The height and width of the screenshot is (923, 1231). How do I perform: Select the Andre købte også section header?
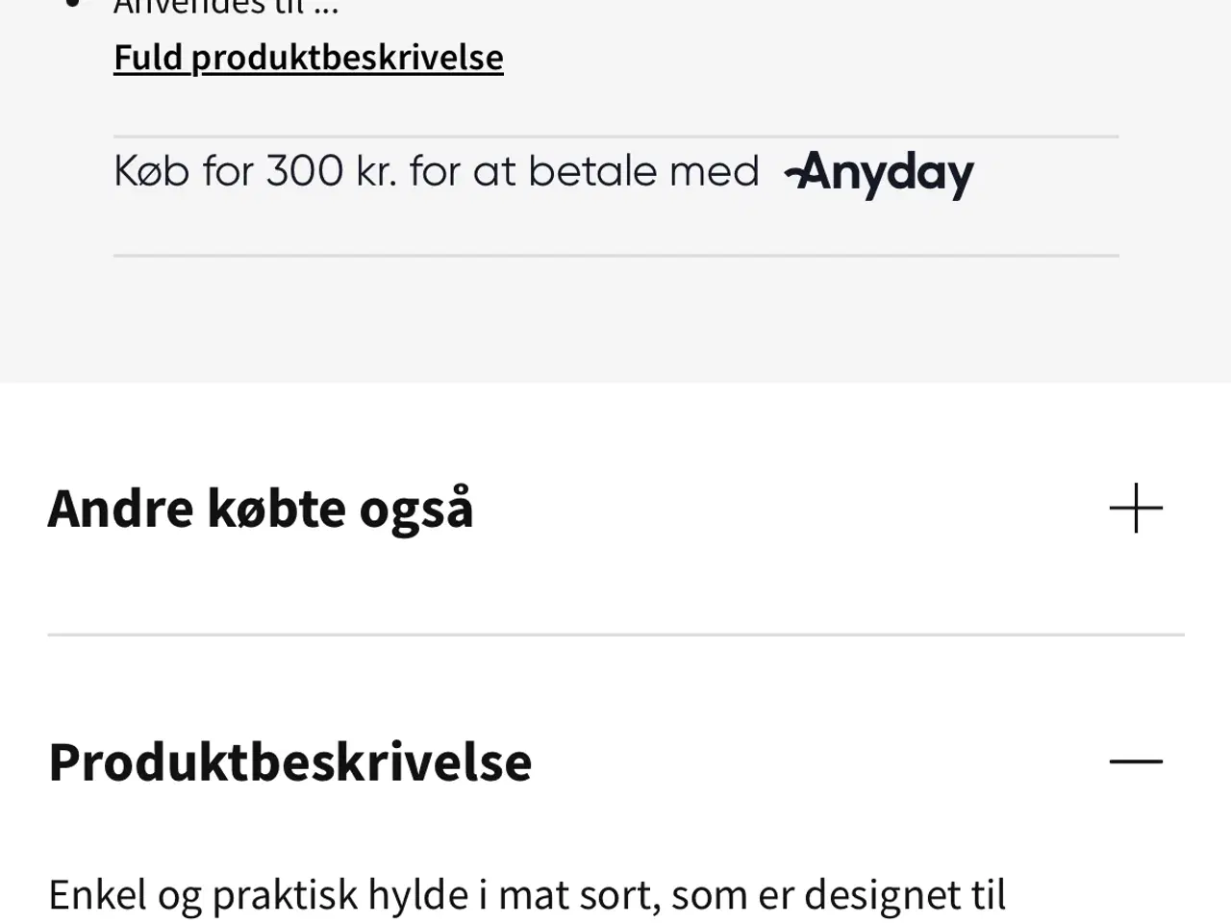click(261, 508)
